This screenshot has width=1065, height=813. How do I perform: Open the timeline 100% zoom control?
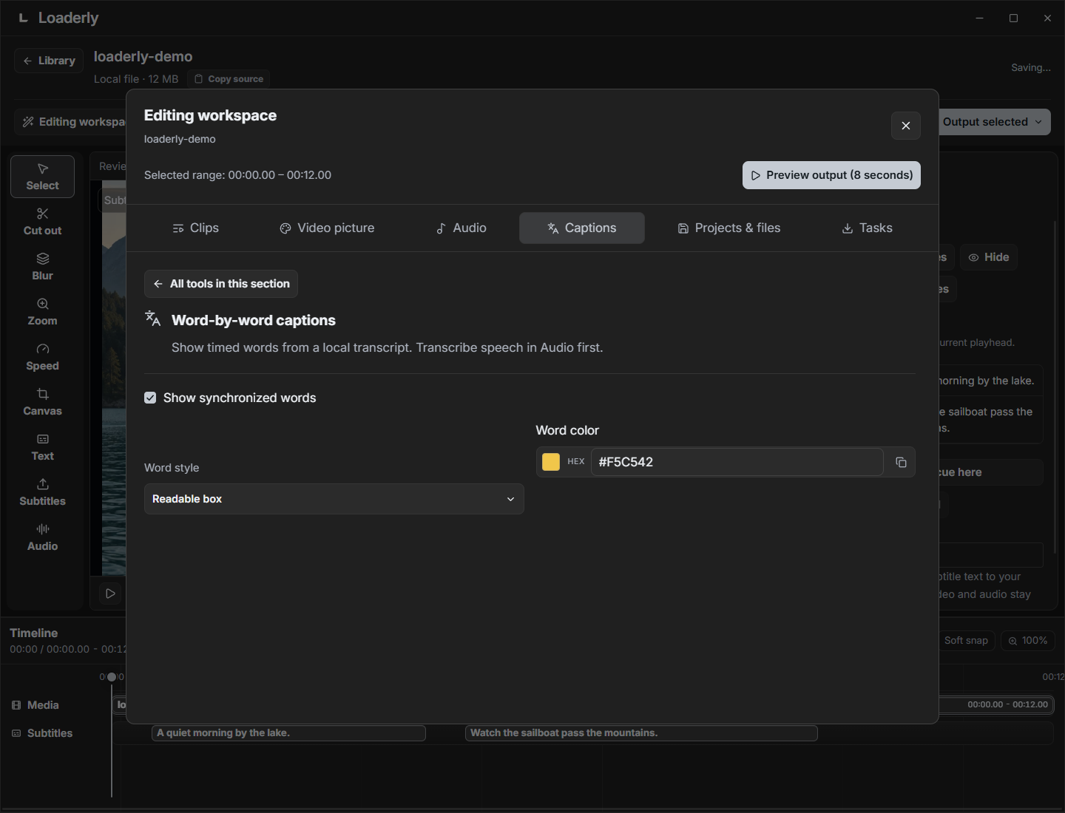tap(1028, 641)
